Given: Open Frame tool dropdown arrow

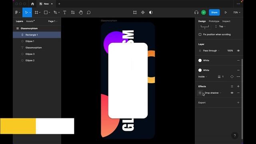Looking at the screenshot, I should click(40, 12).
